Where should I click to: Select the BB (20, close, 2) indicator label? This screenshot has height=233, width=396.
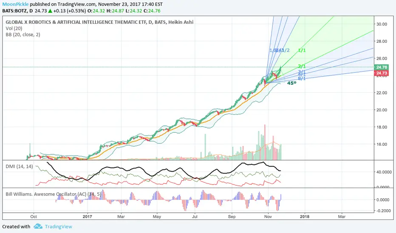click(x=23, y=35)
